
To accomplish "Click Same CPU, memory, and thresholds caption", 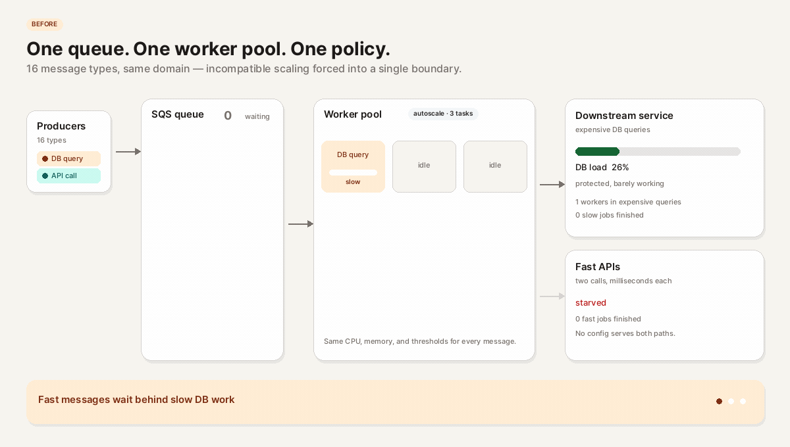I will point(420,341).
